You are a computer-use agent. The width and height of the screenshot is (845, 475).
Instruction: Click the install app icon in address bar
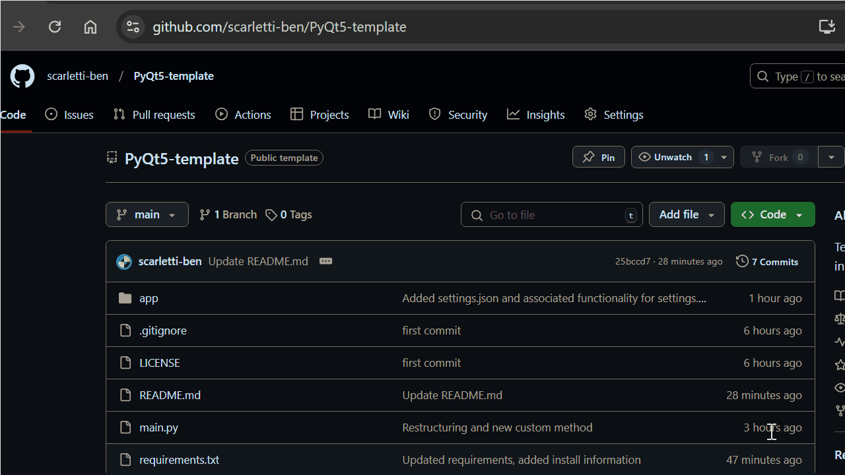point(827,26)
